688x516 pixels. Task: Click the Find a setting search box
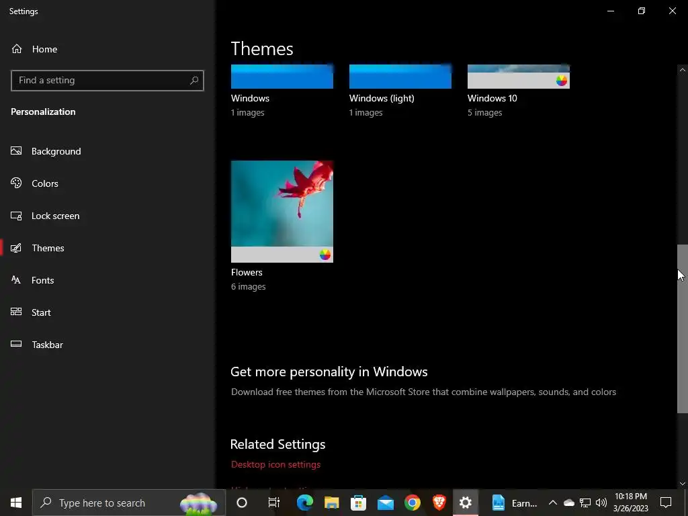107,81
